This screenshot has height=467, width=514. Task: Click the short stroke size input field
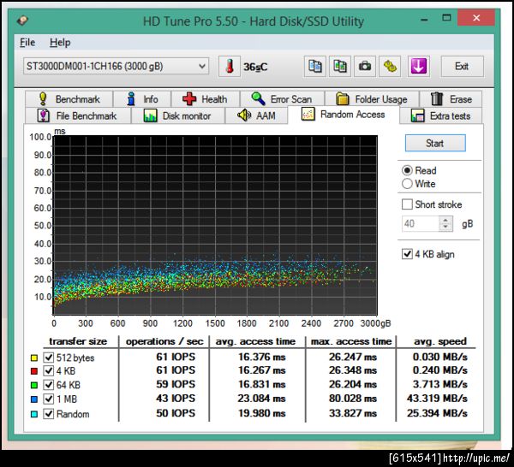coord(421,224)
